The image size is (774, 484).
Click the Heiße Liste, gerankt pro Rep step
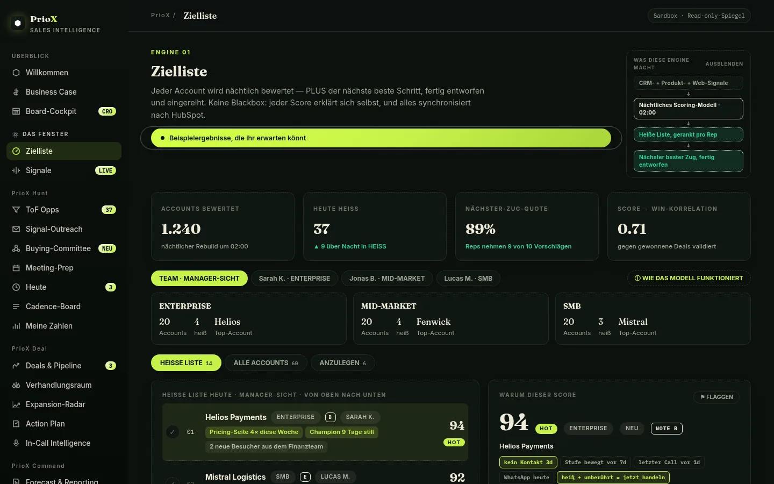pos(688,134)
